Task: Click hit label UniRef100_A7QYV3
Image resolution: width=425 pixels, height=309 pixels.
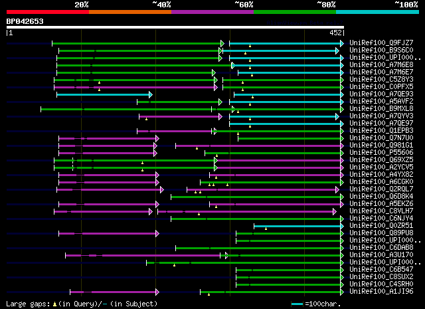Action: tap(381, 116)
